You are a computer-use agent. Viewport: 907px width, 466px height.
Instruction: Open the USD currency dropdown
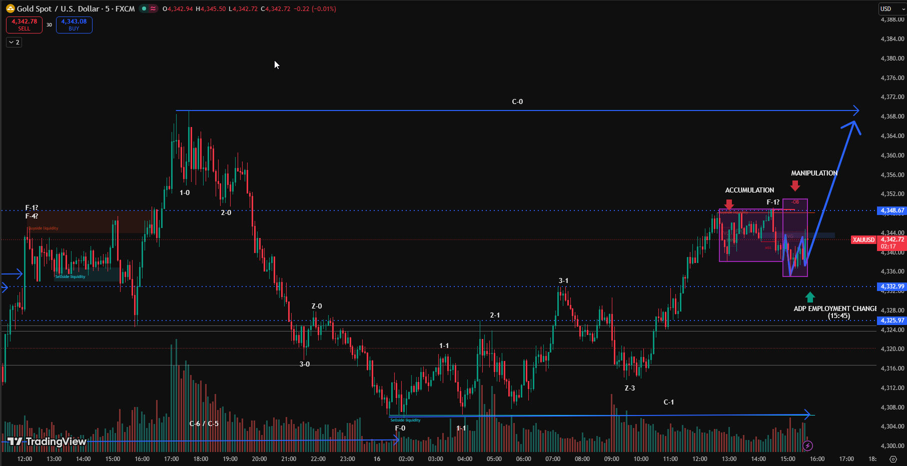pos(892,8)
